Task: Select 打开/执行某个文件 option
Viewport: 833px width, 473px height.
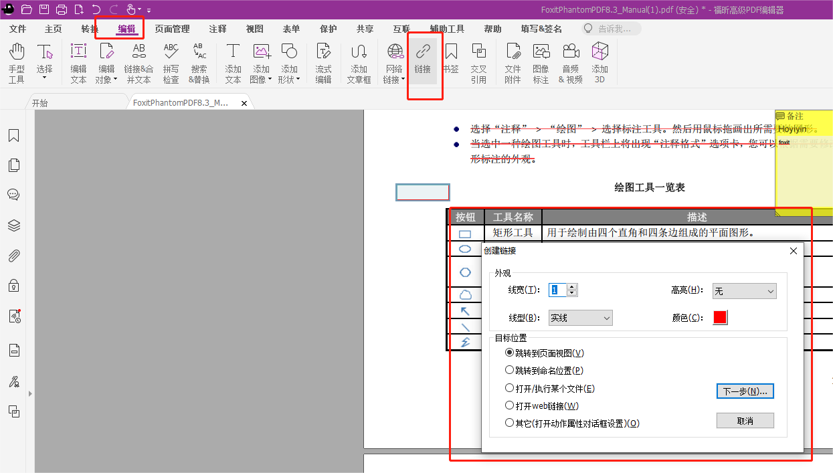Action: (x=509, y=388)
